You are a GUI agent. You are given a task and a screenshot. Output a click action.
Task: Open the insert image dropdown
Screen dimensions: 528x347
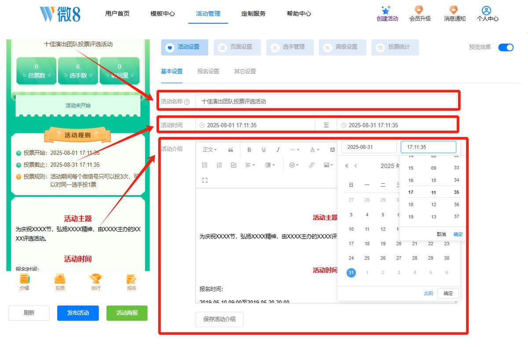[x=328, y=165]
